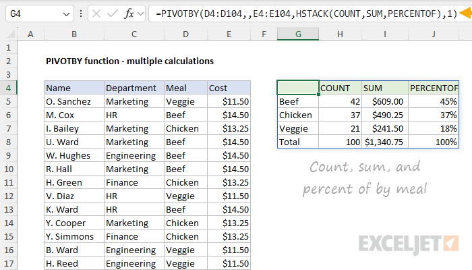The image size is (472, 270).
Task: Select row 4 header
Action: (8, 88)
